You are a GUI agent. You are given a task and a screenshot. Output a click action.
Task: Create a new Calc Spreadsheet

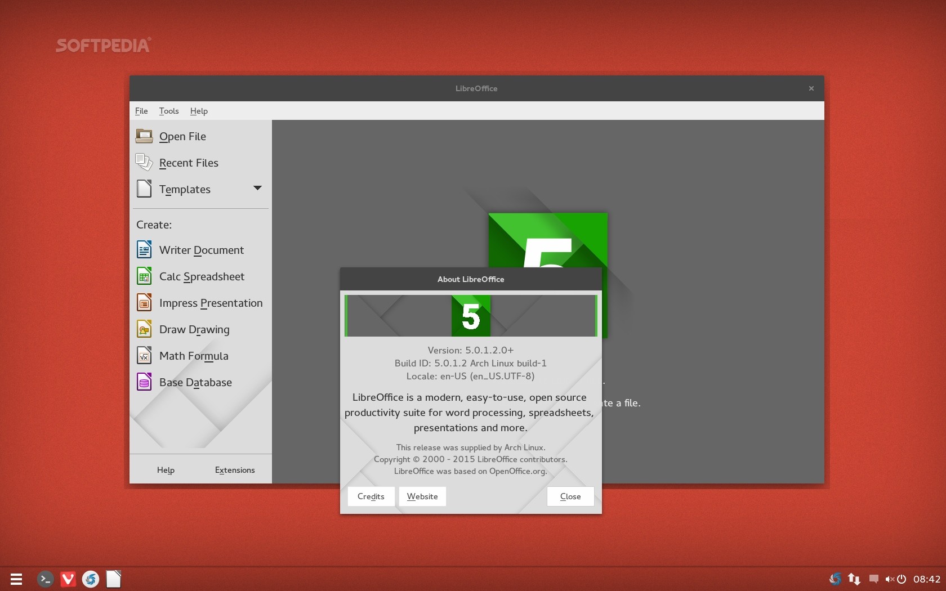(x=201, y=276)
